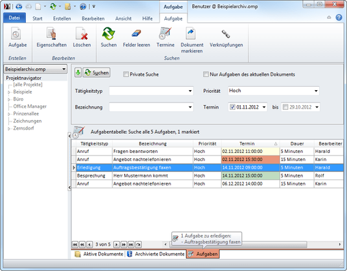The width and height of the screenshot is (347, 271).
Task: Uncheck the Termin 01.11.2012 date checkbox
Action: pyautogui.click(x=232, y=107)
